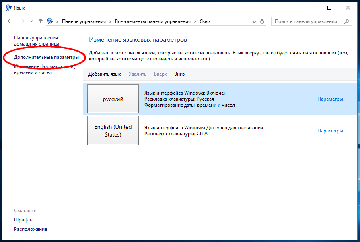
Task: Open "Изменение форматов даты, времени и чисел"
Action: coord(45,69)
